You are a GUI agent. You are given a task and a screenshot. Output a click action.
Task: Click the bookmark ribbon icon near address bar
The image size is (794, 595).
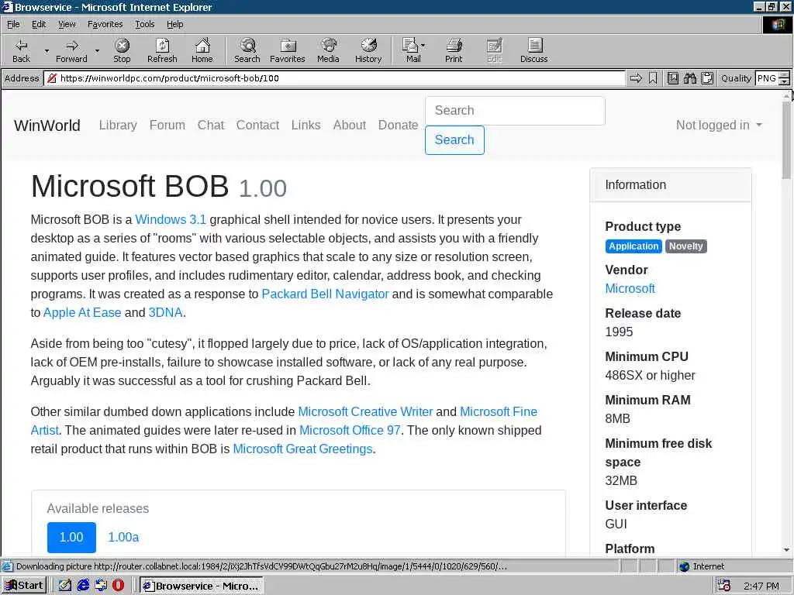653,78
